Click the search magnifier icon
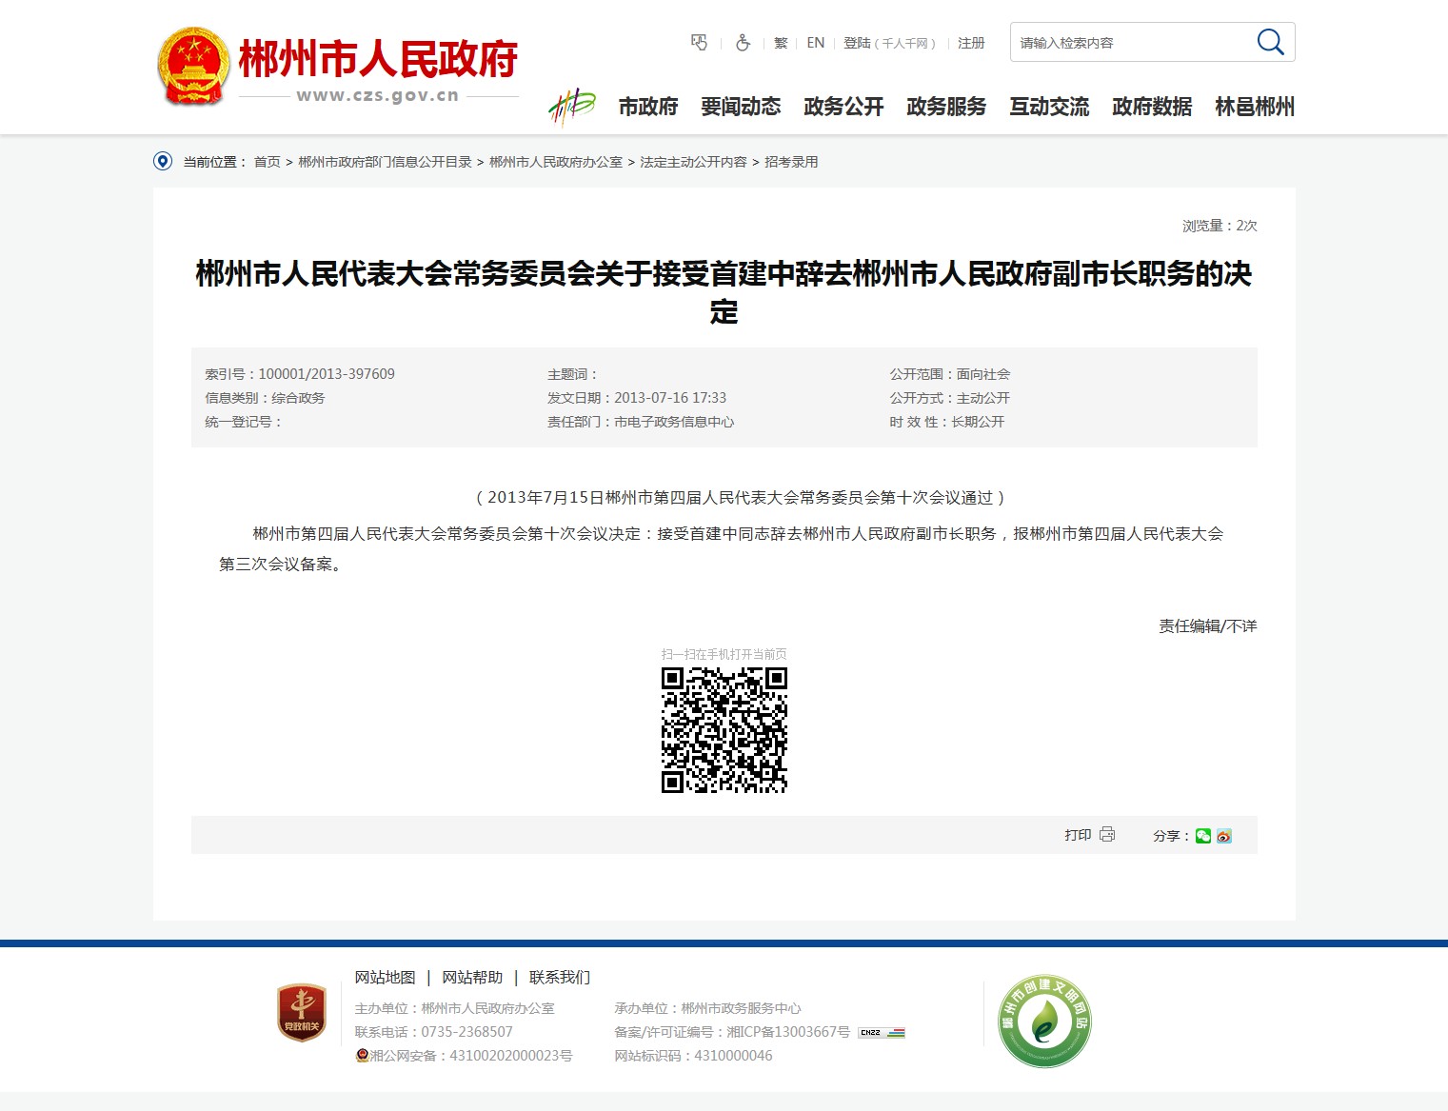The width and height of the screenshot is (1448, 1111). (1270, 42)
